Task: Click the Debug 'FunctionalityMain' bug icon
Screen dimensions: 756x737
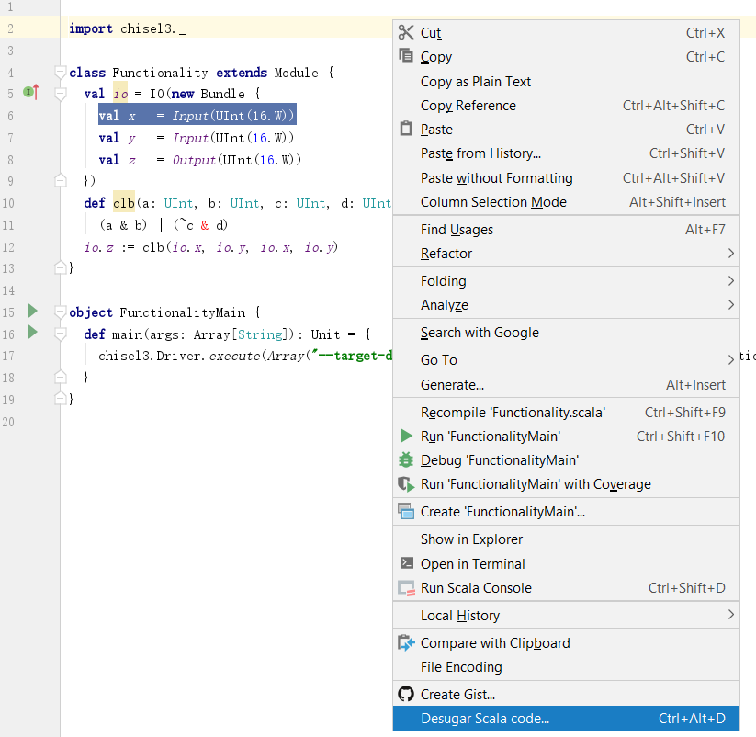Action: click(406, 460)
